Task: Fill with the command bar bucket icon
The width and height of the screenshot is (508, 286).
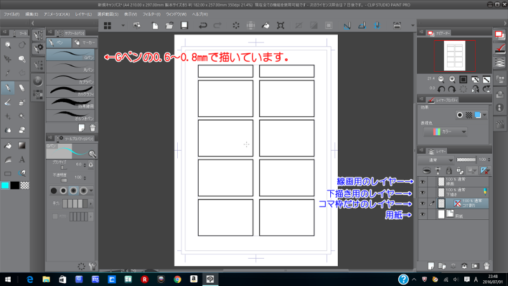Action: coord(265,25)
